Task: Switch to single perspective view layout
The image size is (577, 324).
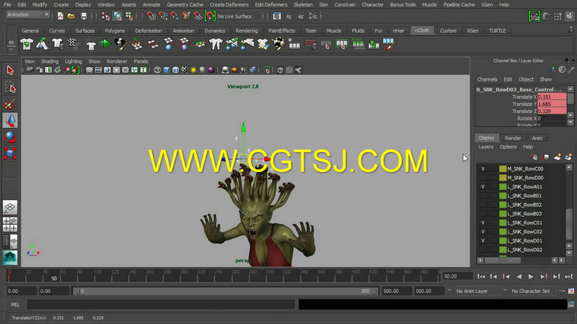Action: pyautogui.click(x=10, y=207)
